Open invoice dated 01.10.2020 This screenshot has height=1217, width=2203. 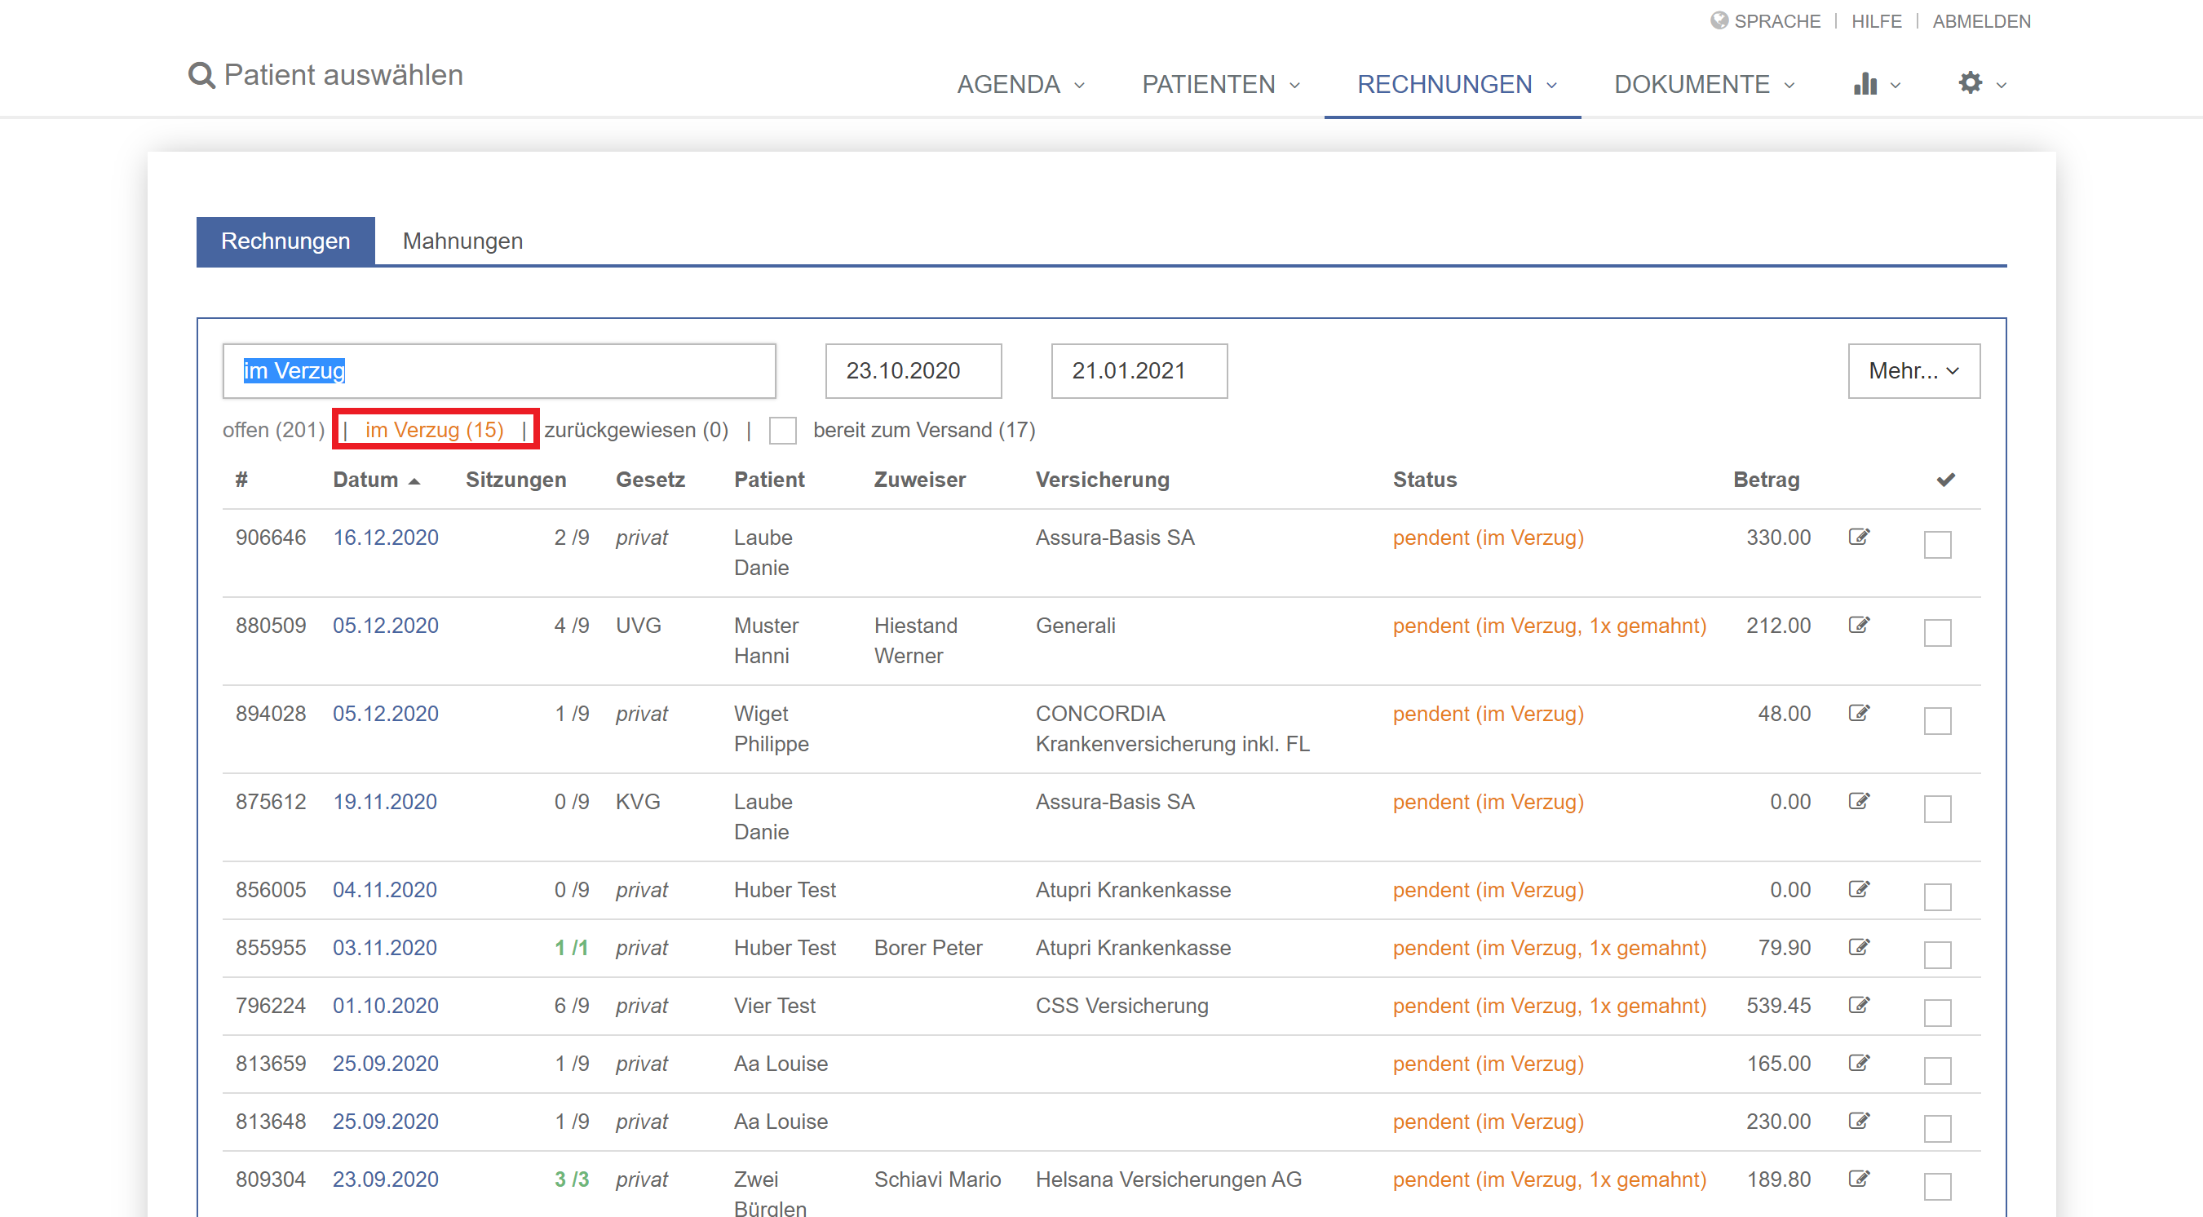[x=386, y=1005]
